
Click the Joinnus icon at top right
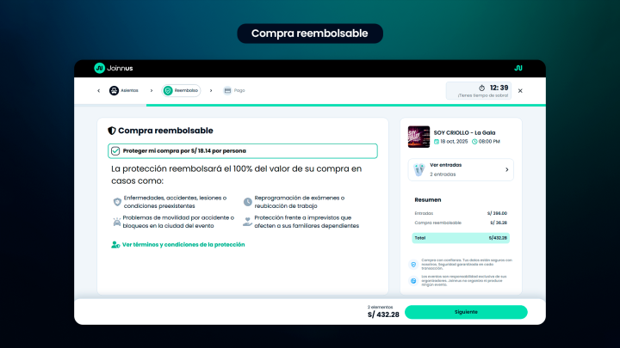[x=518, y=68]
